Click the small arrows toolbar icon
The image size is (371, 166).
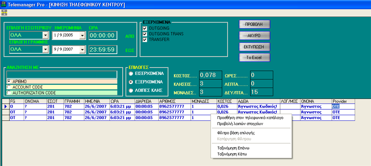tap(4, 13)
